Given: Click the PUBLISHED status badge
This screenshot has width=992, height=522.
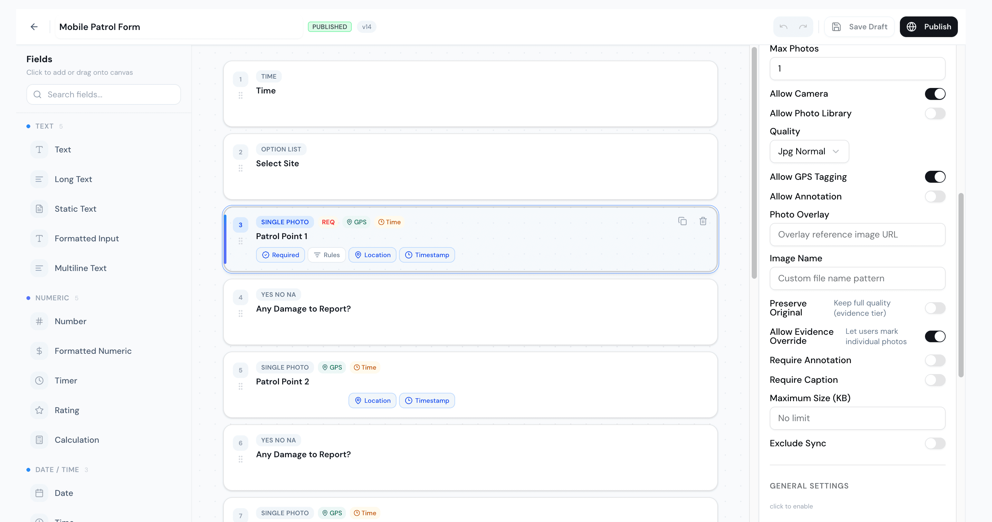Looking at the screenshot, I should click(x=329, y=26).
